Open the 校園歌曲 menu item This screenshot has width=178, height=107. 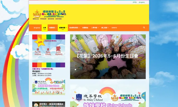click(85, 28)
